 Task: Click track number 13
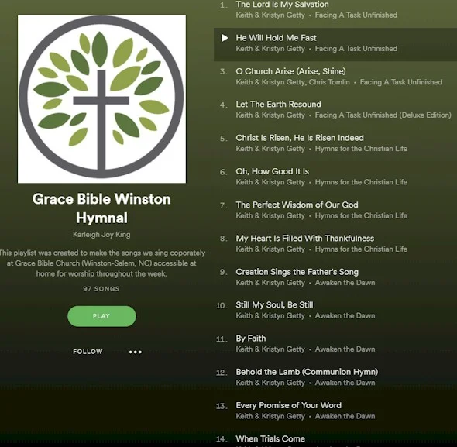point(222,406)
